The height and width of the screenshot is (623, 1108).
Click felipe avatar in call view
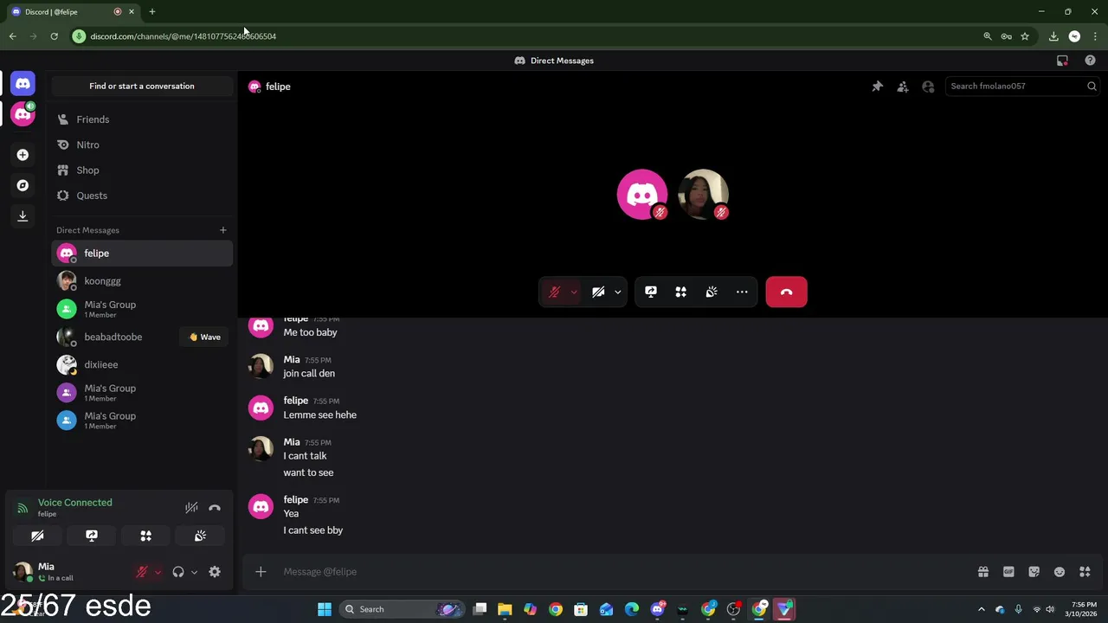click(642, 194)
